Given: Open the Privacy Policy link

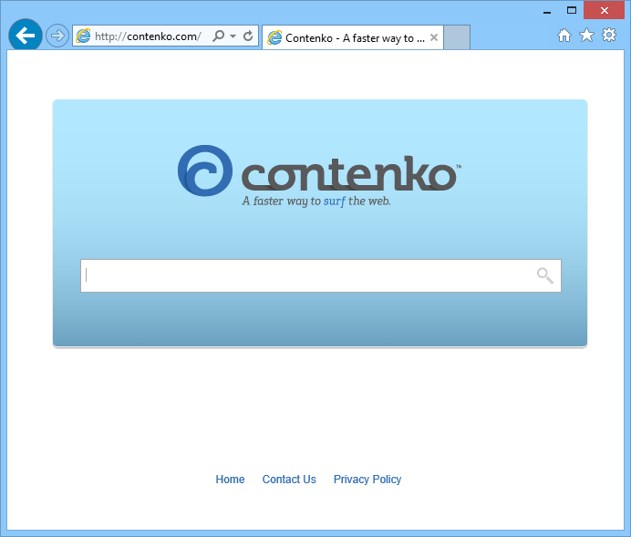Looking at the screenshot, I should coord(367,480).
